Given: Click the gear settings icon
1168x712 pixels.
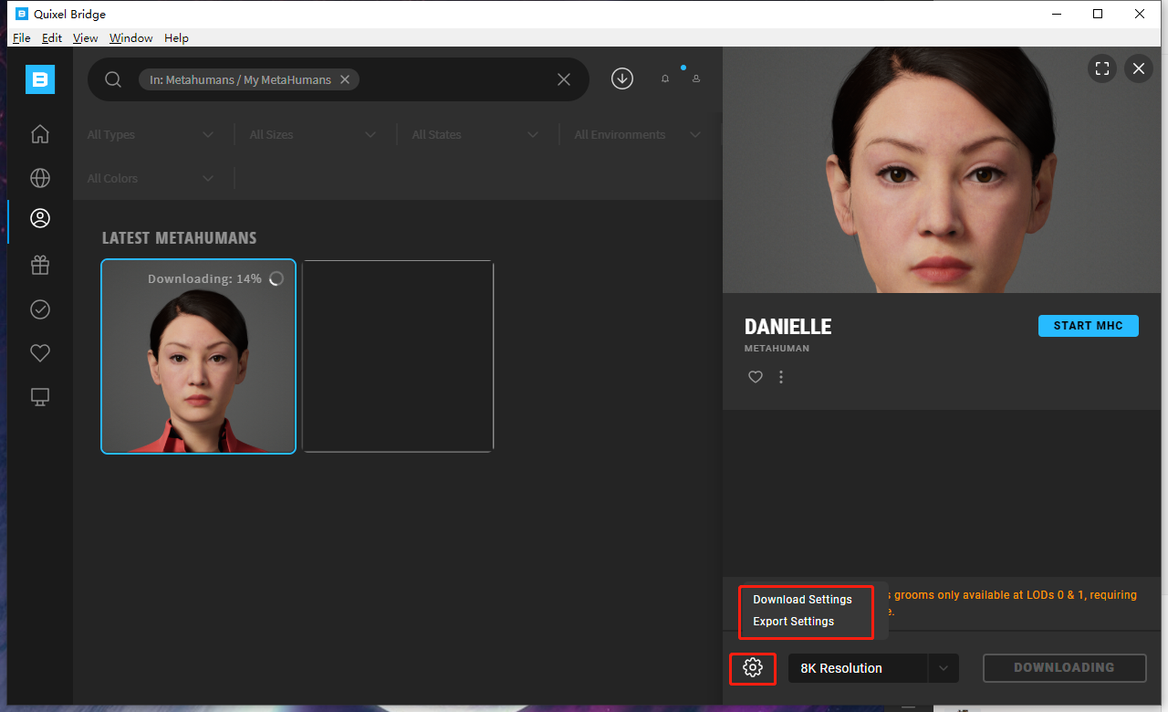Looking at the screenshot, I should coord(753,668).
